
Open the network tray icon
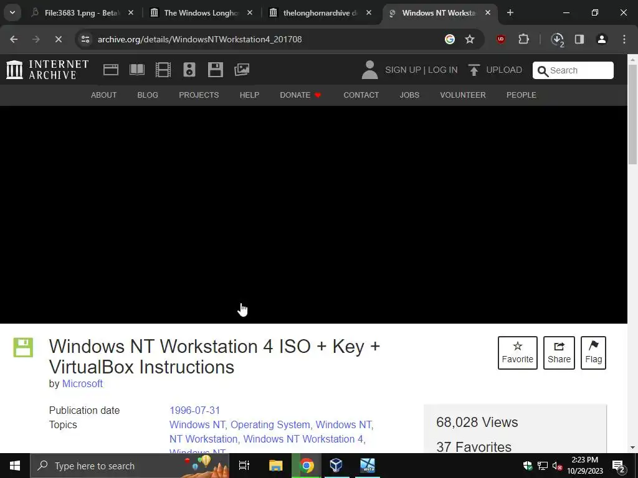[x=543, y=466]
